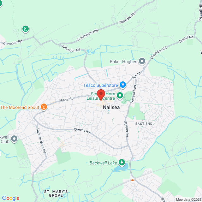Select the grey Club pin near left edge
The width and height of the screenshot is (202, 202).
pyautogui.click(x=14, y=139)
